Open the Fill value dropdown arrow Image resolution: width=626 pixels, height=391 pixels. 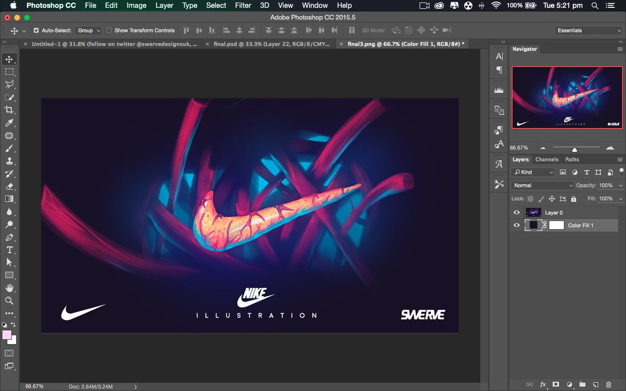point(620,199)
